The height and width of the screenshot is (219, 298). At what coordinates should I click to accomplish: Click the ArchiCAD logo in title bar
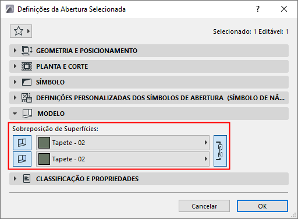coord(10,9)
